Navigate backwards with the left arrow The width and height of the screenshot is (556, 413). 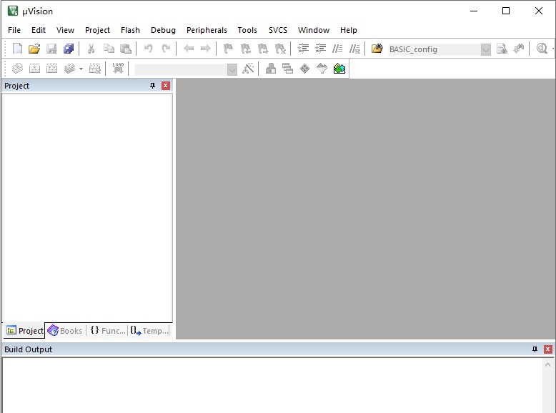click(x=189, y=49)
